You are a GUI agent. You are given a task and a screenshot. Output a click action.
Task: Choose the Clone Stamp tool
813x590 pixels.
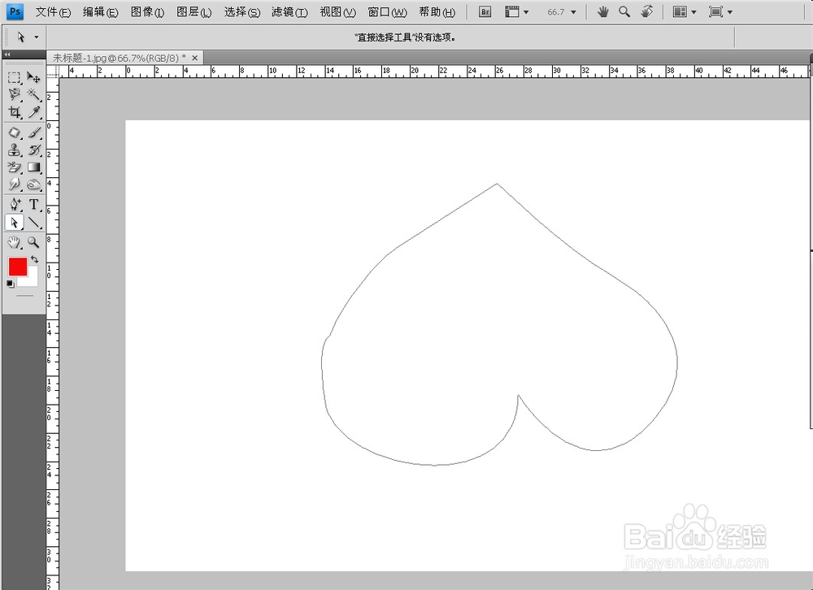pyautogui.click(x=13, y=150)
